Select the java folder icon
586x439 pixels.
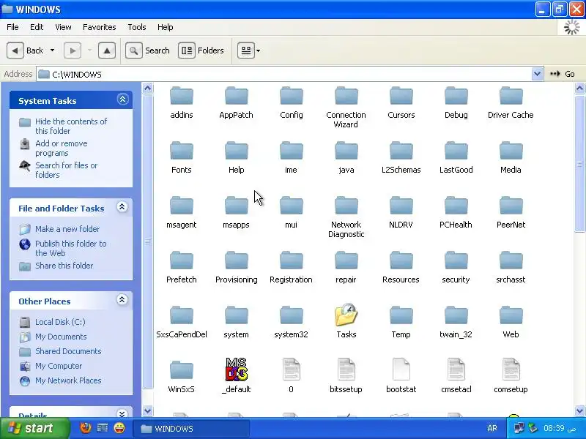click(346, 151)
